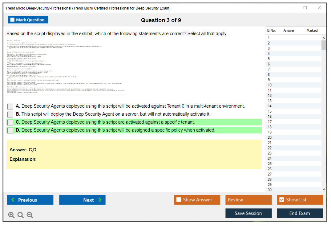Click Save Session button
This screenshot has width=331, height=226.
(248, 213)
